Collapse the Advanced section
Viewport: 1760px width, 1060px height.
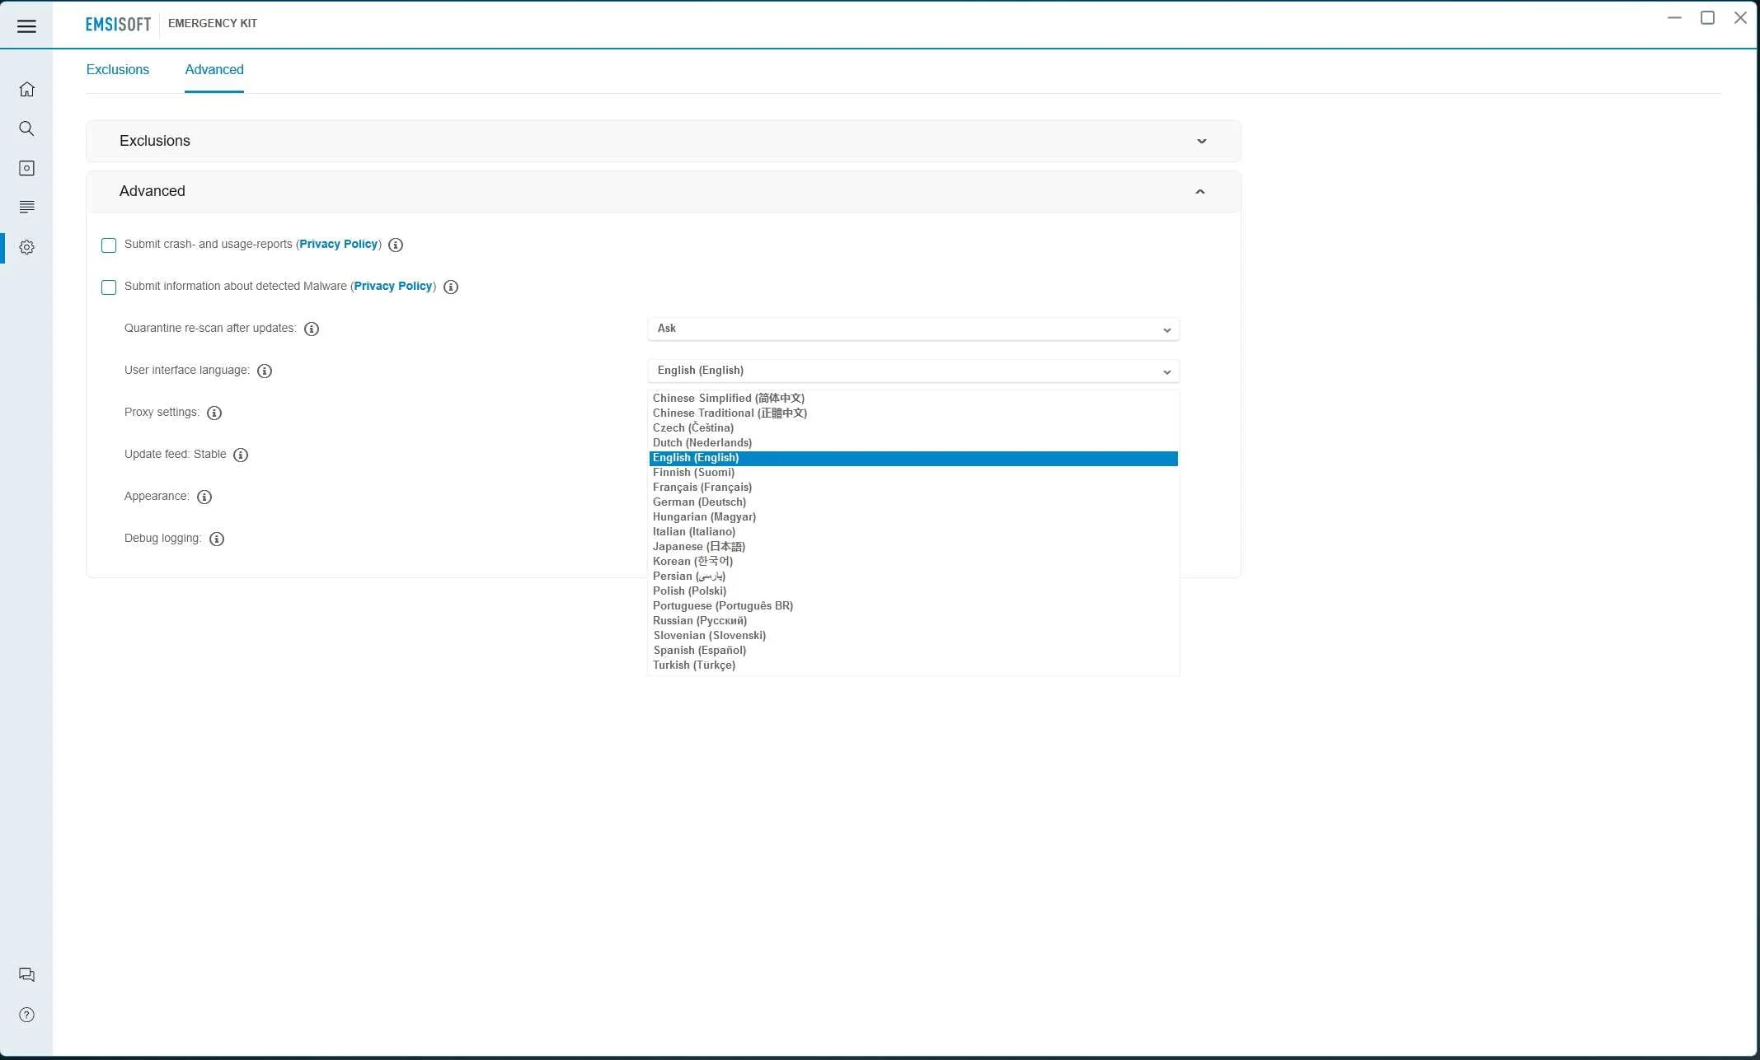664,191
